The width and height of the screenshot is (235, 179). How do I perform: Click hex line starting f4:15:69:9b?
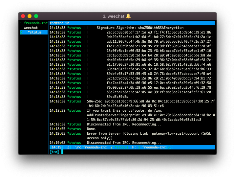coord(160,46)
